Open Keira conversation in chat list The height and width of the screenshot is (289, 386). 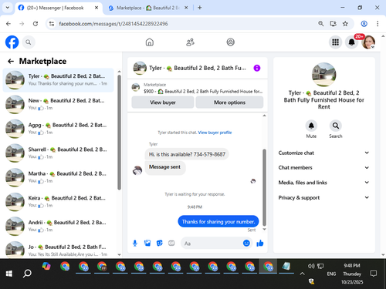click(x=58, y=202)
